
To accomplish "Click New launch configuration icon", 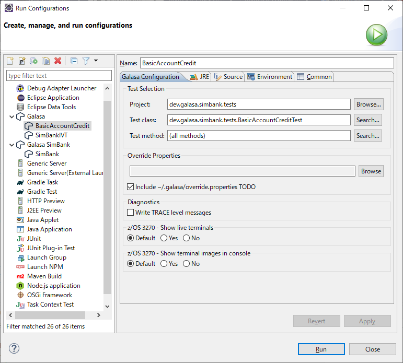I will click(x=10, y=61).
